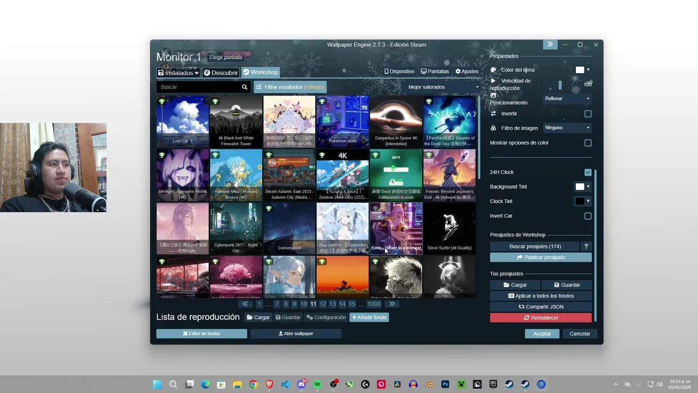Click the red Restablecer button

click(x=540, y=318)
